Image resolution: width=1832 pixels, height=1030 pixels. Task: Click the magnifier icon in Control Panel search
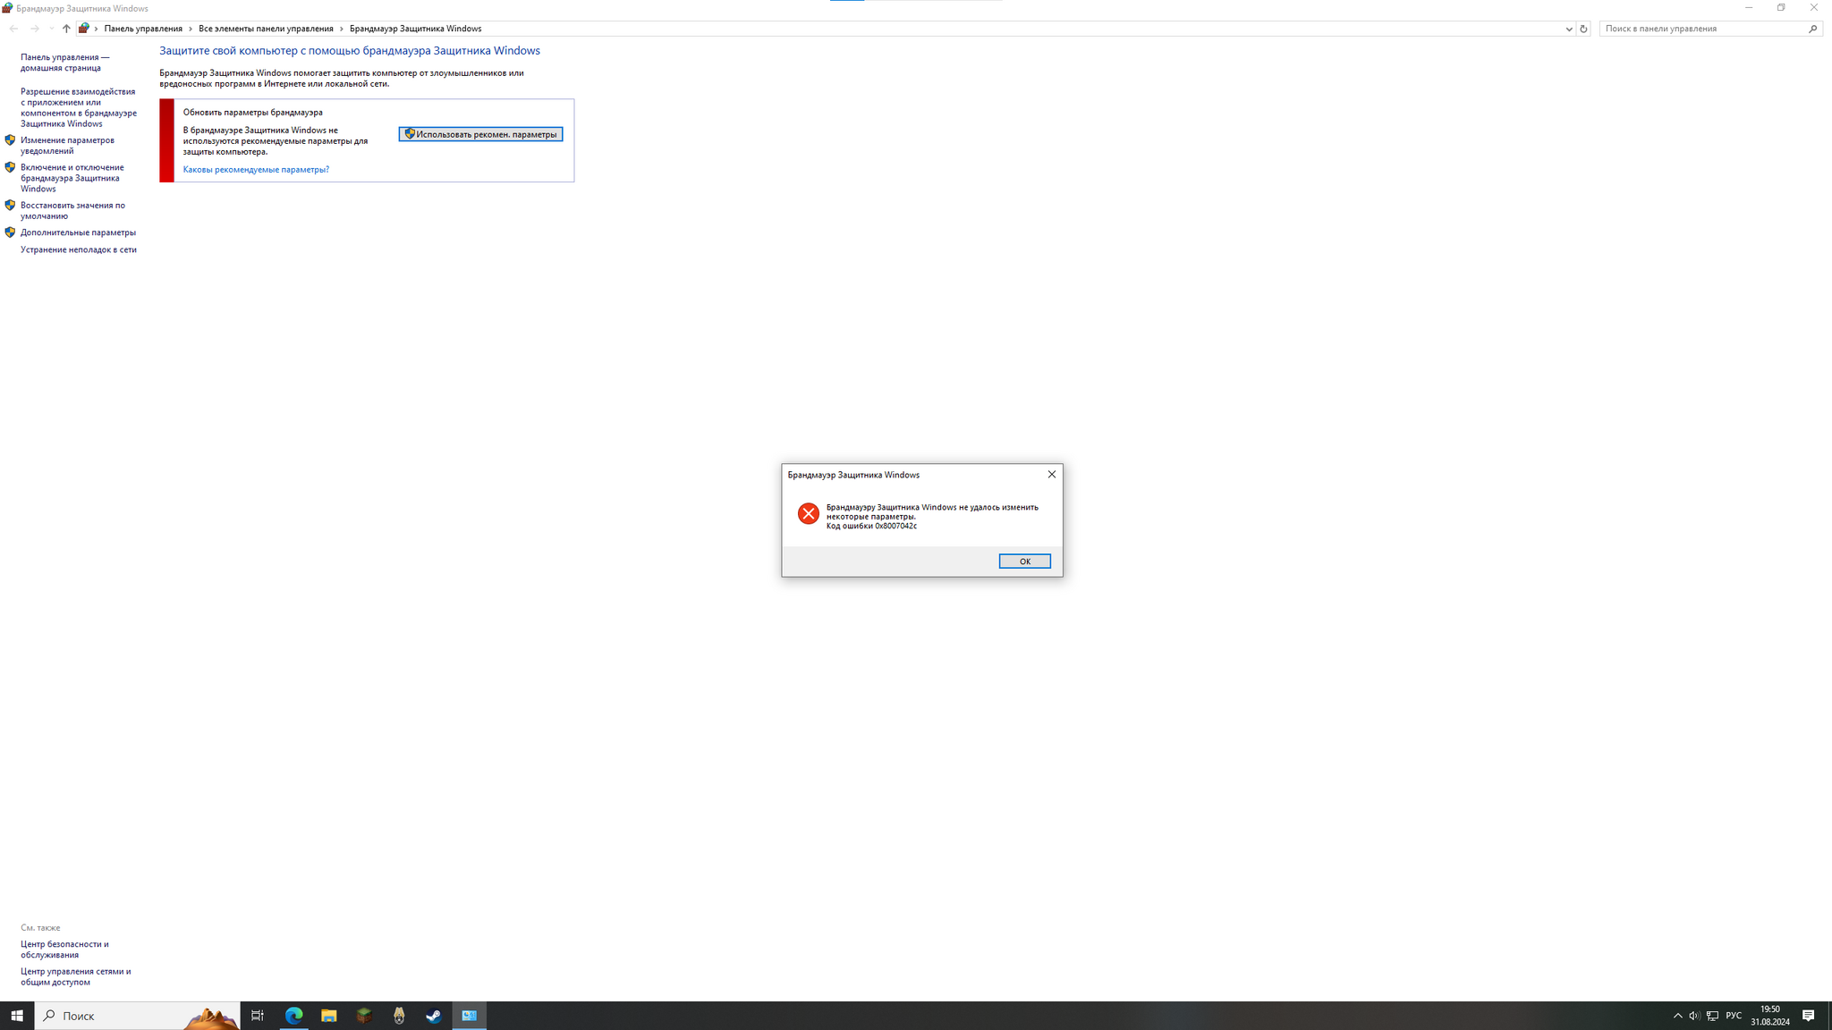(x=1813, y=29)
